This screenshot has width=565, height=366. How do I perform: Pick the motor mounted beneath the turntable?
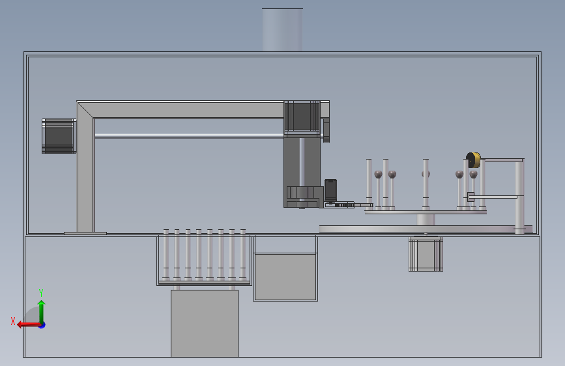(x=426, y=253)
